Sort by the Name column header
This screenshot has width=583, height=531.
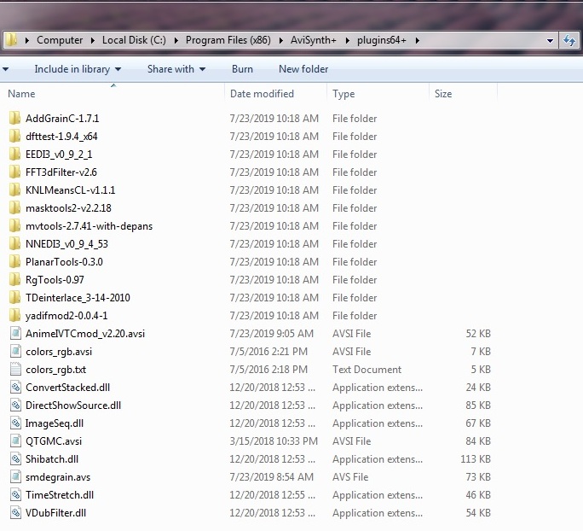tap(21, 93)
